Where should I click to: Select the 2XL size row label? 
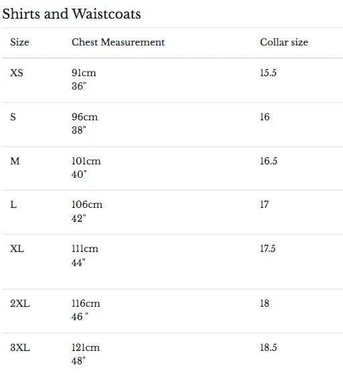20,303
